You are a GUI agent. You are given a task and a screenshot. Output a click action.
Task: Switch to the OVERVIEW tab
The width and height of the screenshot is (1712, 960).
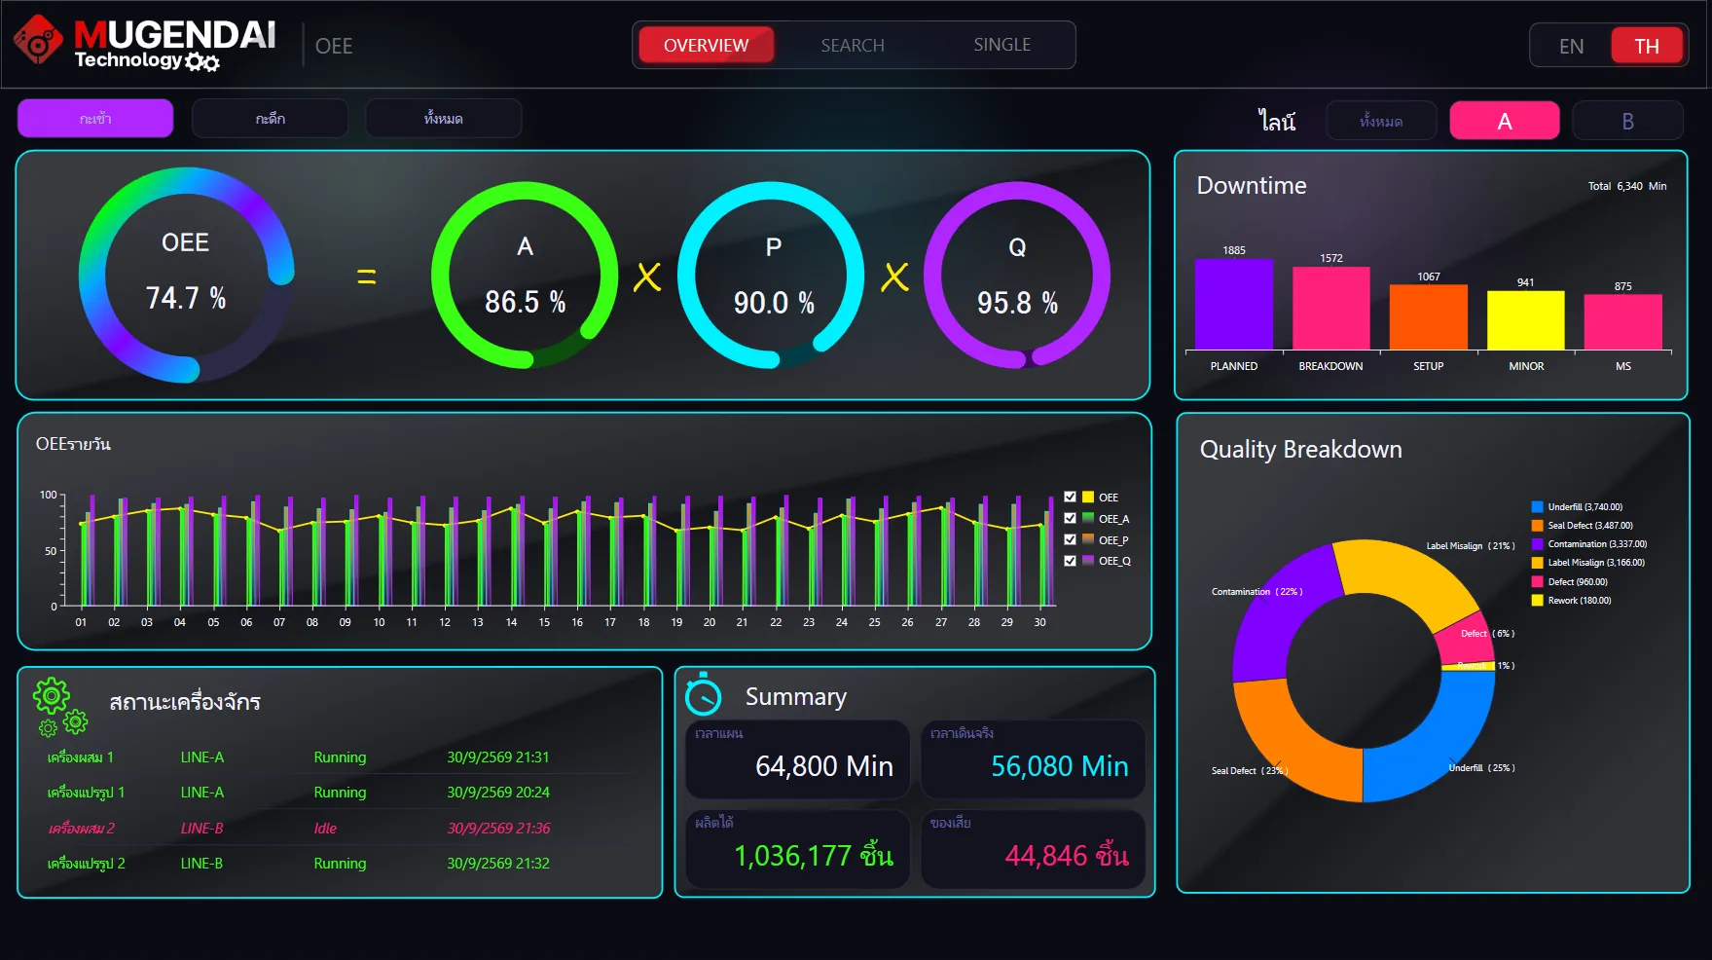[x=706, y=45]
